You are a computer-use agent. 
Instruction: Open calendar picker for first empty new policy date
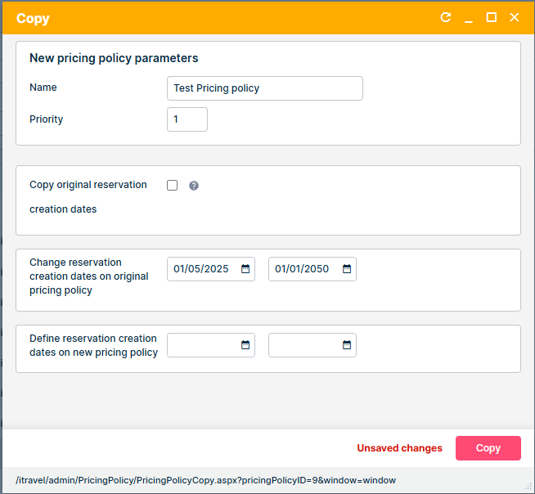pos(245,345)
